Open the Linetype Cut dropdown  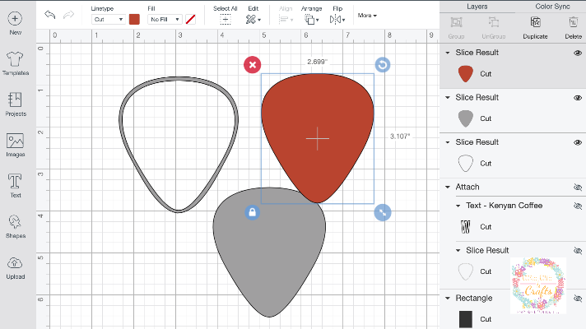[x=108, y=20]
